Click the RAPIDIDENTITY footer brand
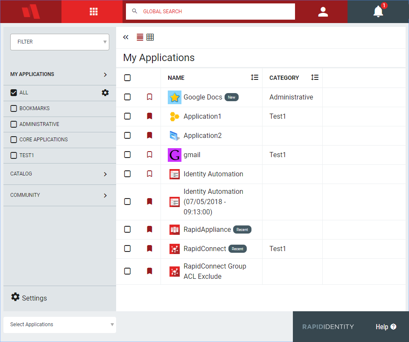Viewport: 409px width, 342px height. coord(328,327)
